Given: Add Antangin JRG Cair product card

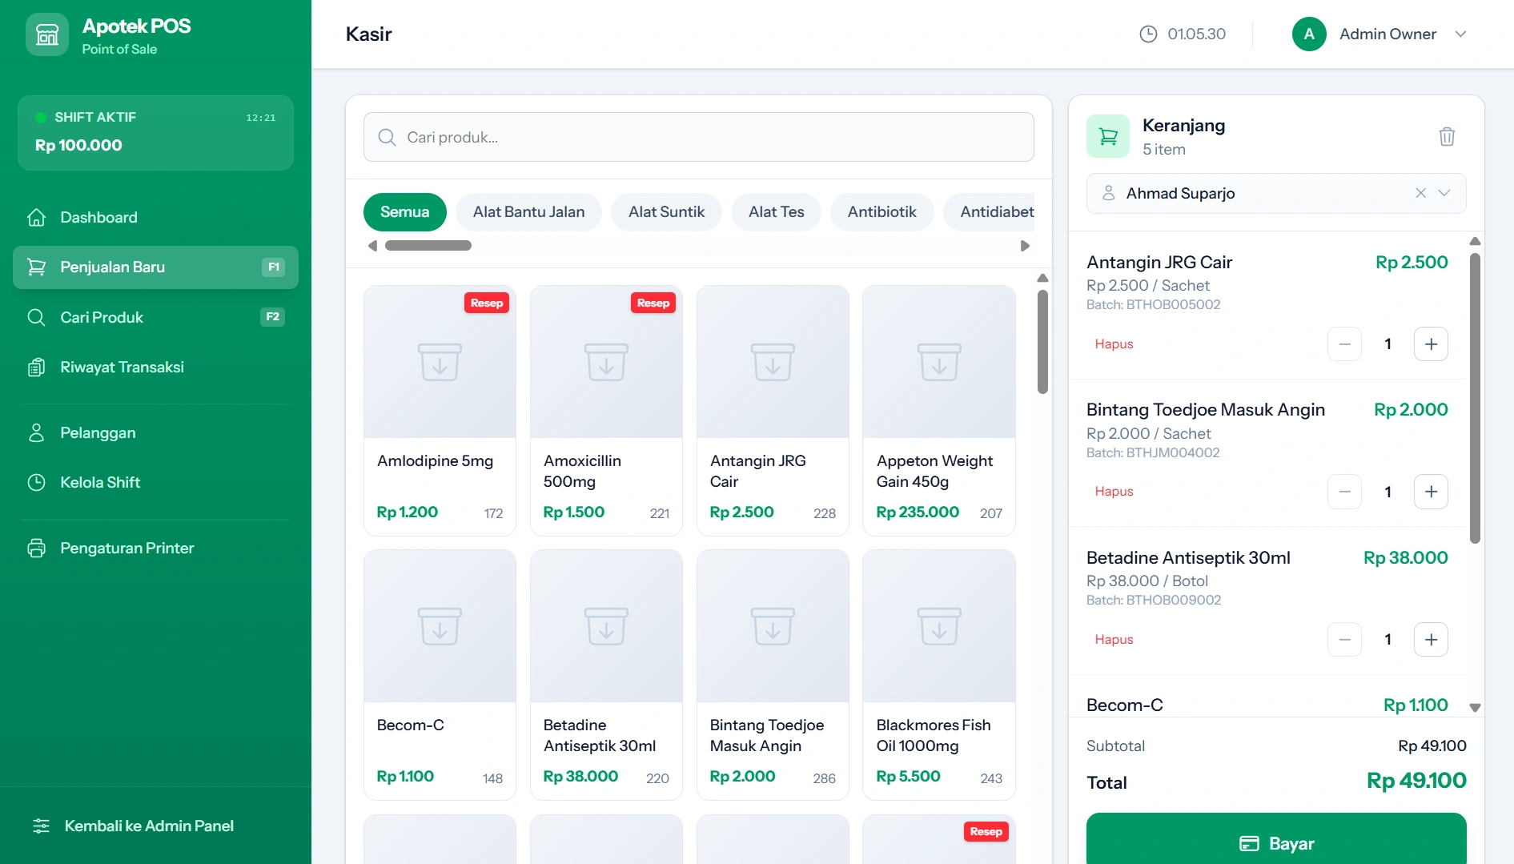Looking at the screenshot, I should (x=773, y=411).
